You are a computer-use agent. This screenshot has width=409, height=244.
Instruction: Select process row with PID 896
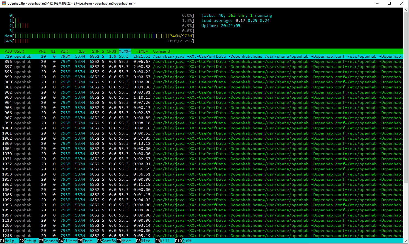coord(202,61)
